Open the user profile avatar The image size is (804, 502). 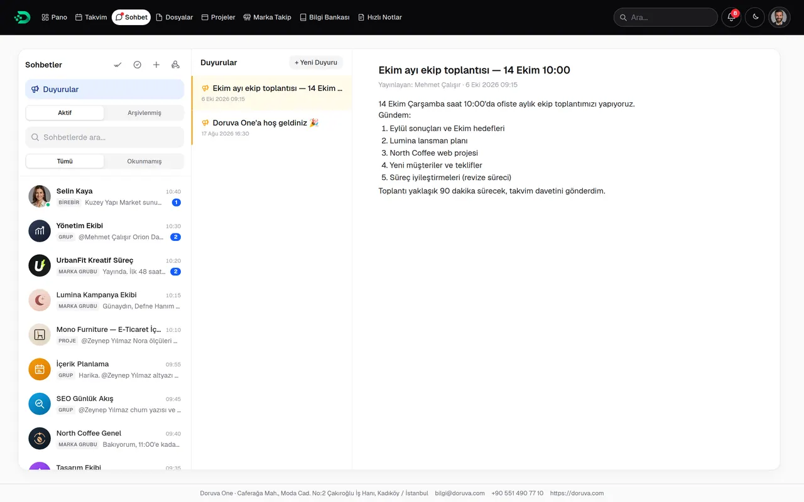pyautogui.click(x=779, y=18)
